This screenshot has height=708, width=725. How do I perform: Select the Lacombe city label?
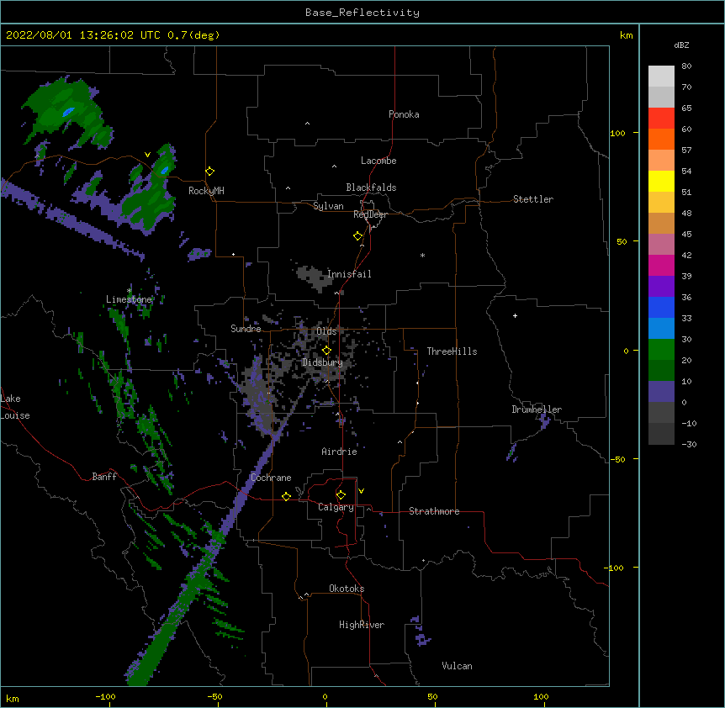(378, 161)
